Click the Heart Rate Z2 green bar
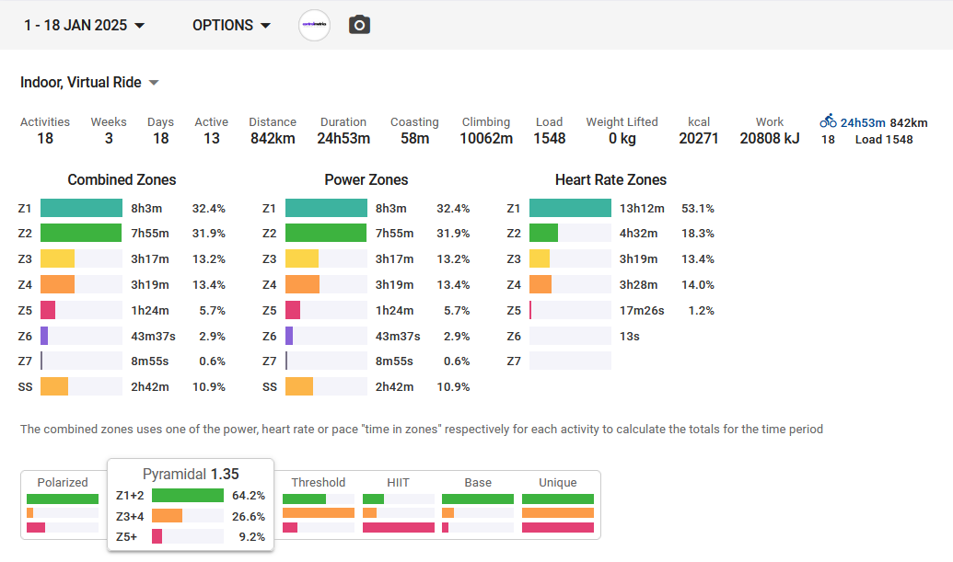The height and width of the screenshot is (562, 953). pyautogui.click(x=544, y=234)
